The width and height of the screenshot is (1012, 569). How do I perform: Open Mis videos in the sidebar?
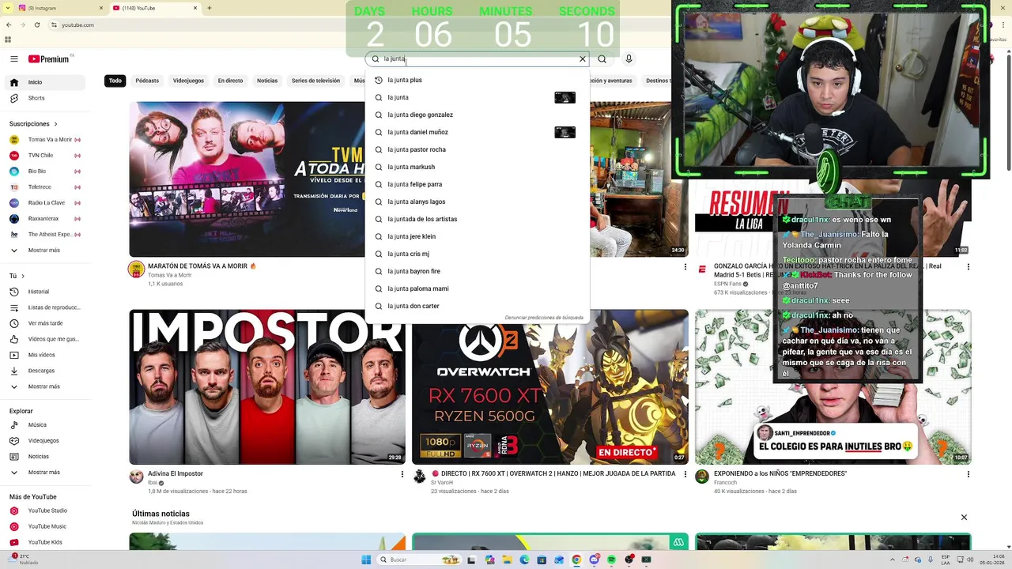coord(44,355)
